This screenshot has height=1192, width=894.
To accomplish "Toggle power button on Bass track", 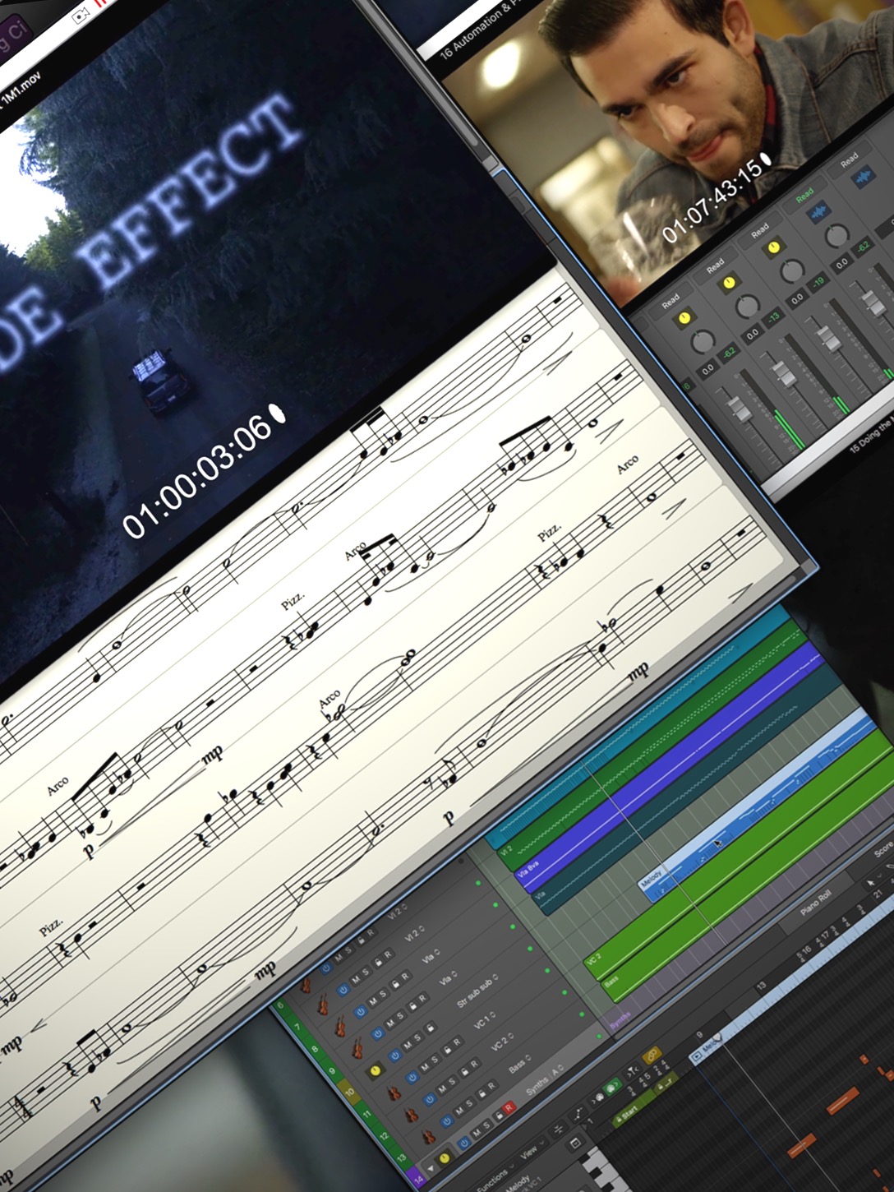I will [x=447, y=1121].
